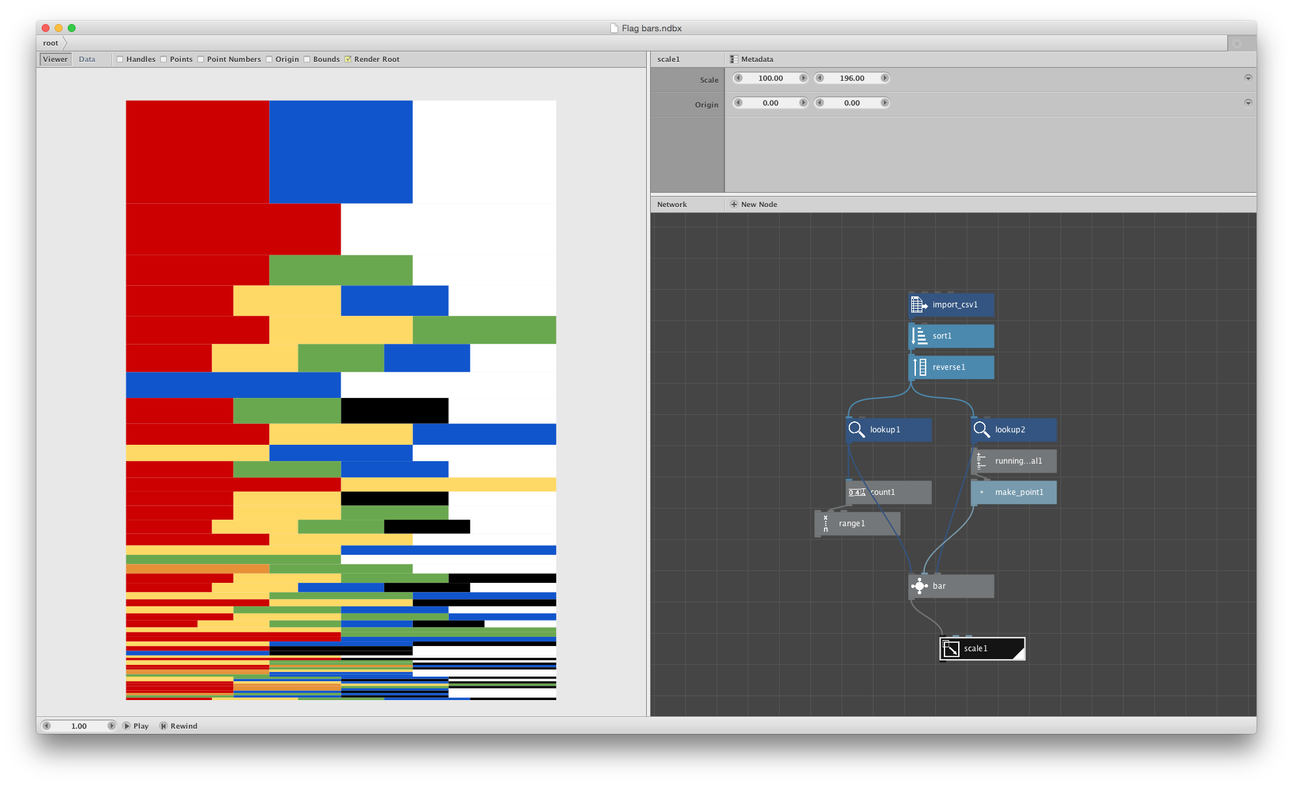This screenshot has width=1293, height=786.
Task: Switch to the Data tab
Action: (x=87, y=59)
